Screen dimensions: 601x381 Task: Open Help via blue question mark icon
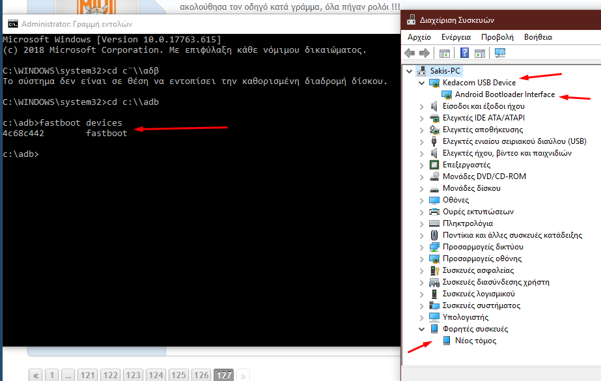click(x=464, y=53)
